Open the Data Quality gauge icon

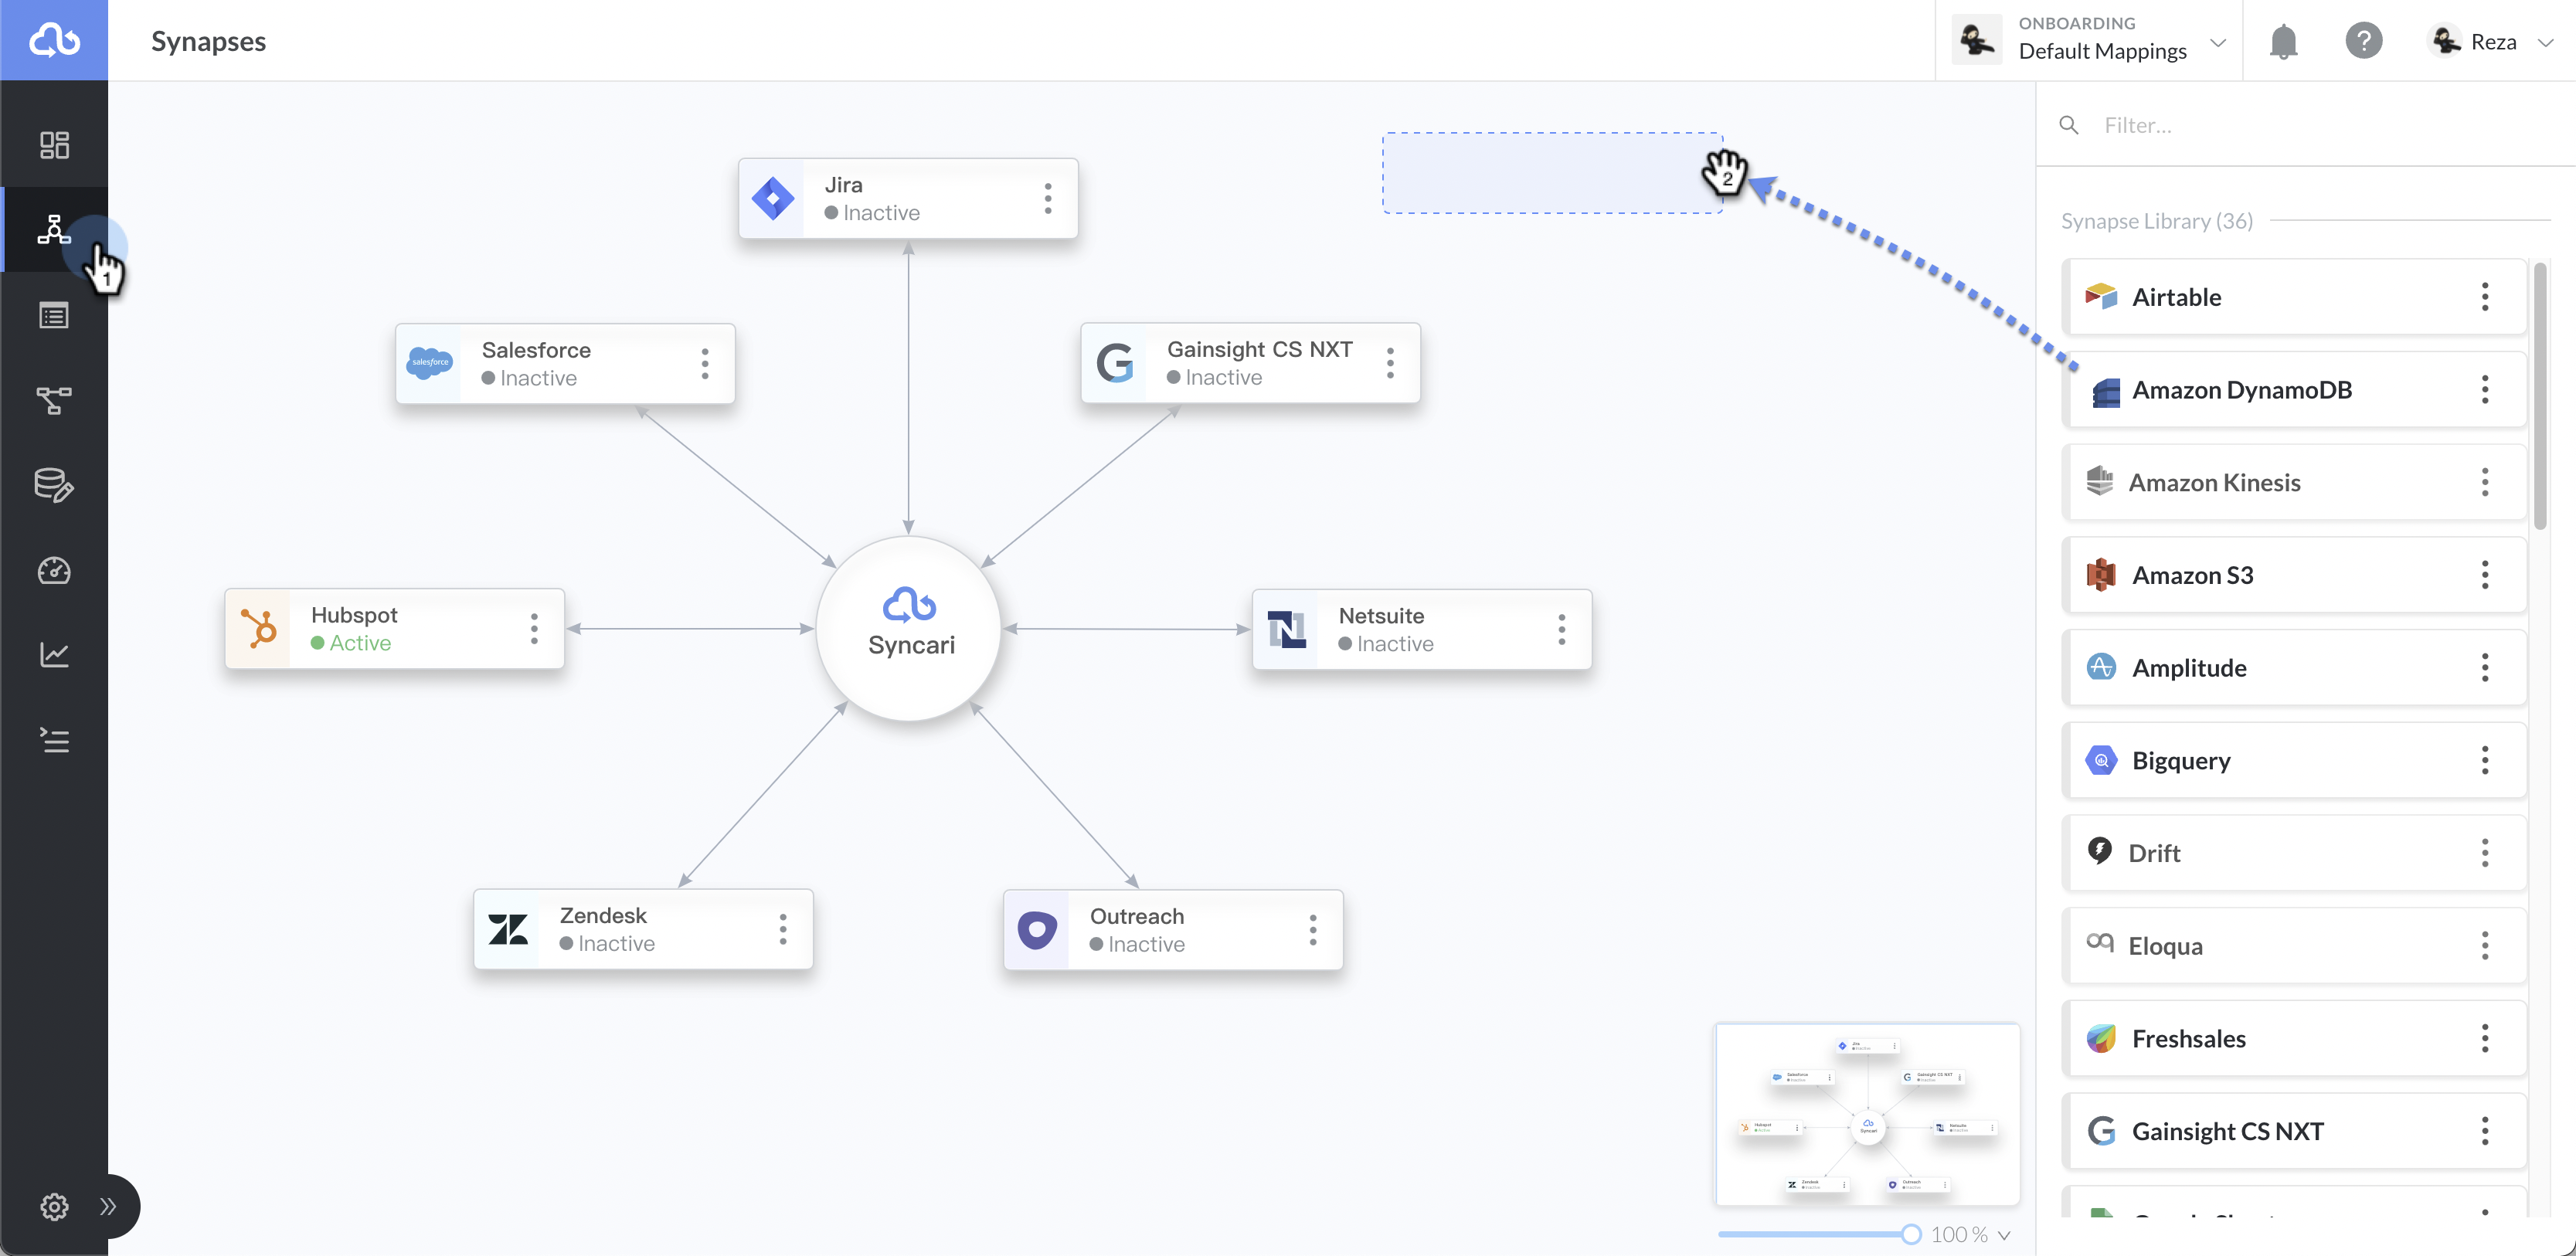pos(54,571)
